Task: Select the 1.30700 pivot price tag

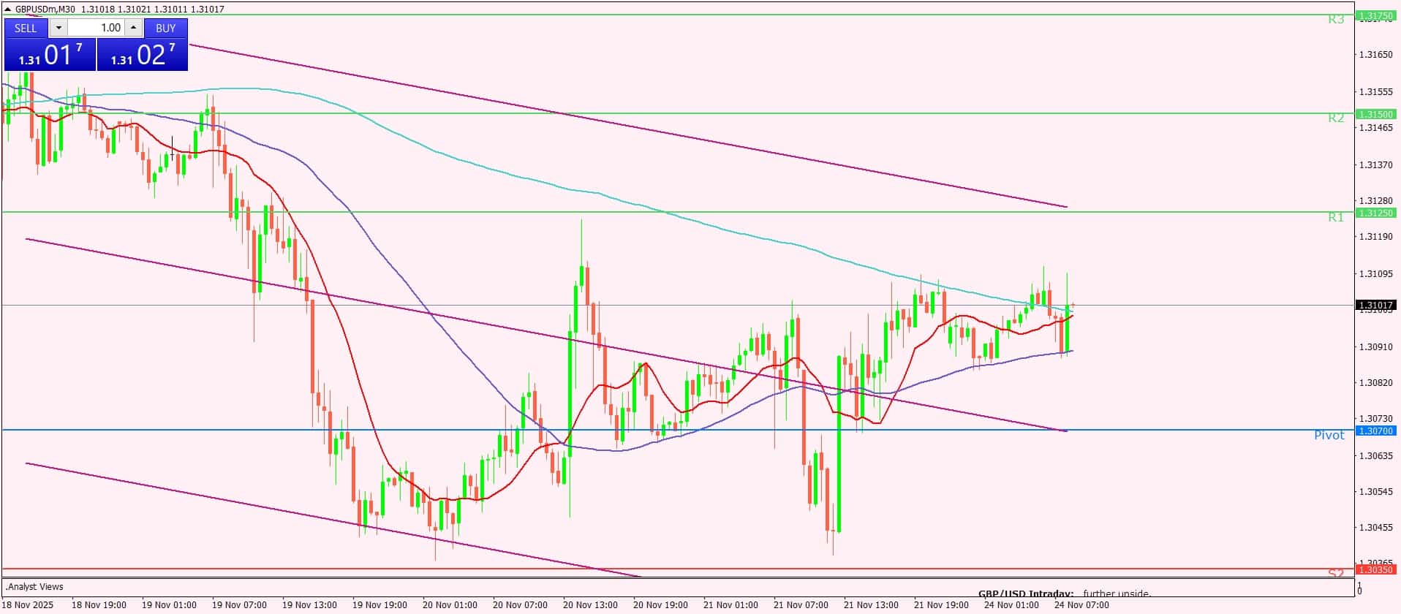Action: [x=1375, y=431]
